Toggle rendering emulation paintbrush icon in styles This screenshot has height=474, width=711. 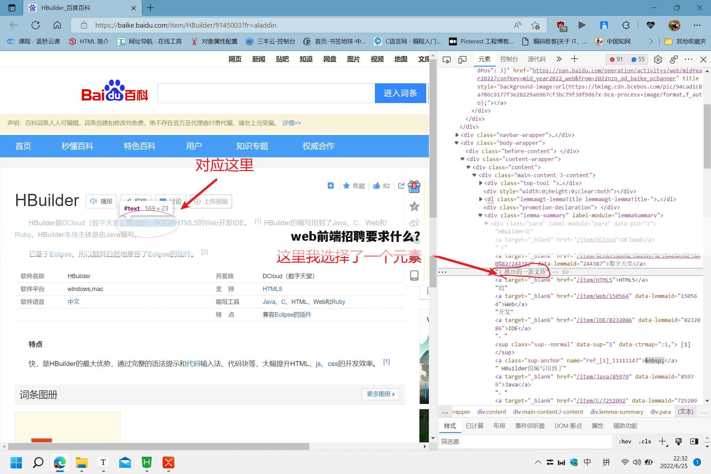(x=678, y=441)
